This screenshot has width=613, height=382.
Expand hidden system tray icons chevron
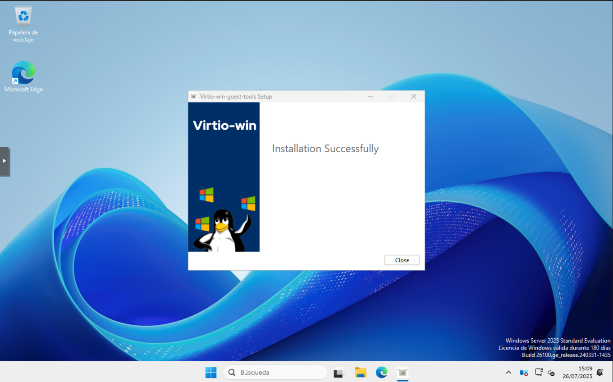pos(508,373)
